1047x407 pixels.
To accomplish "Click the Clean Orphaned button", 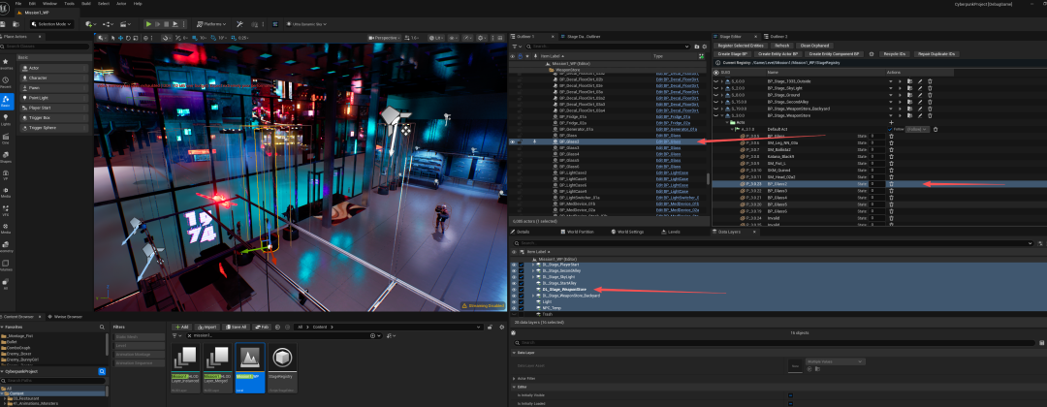I will click(814, 46).
